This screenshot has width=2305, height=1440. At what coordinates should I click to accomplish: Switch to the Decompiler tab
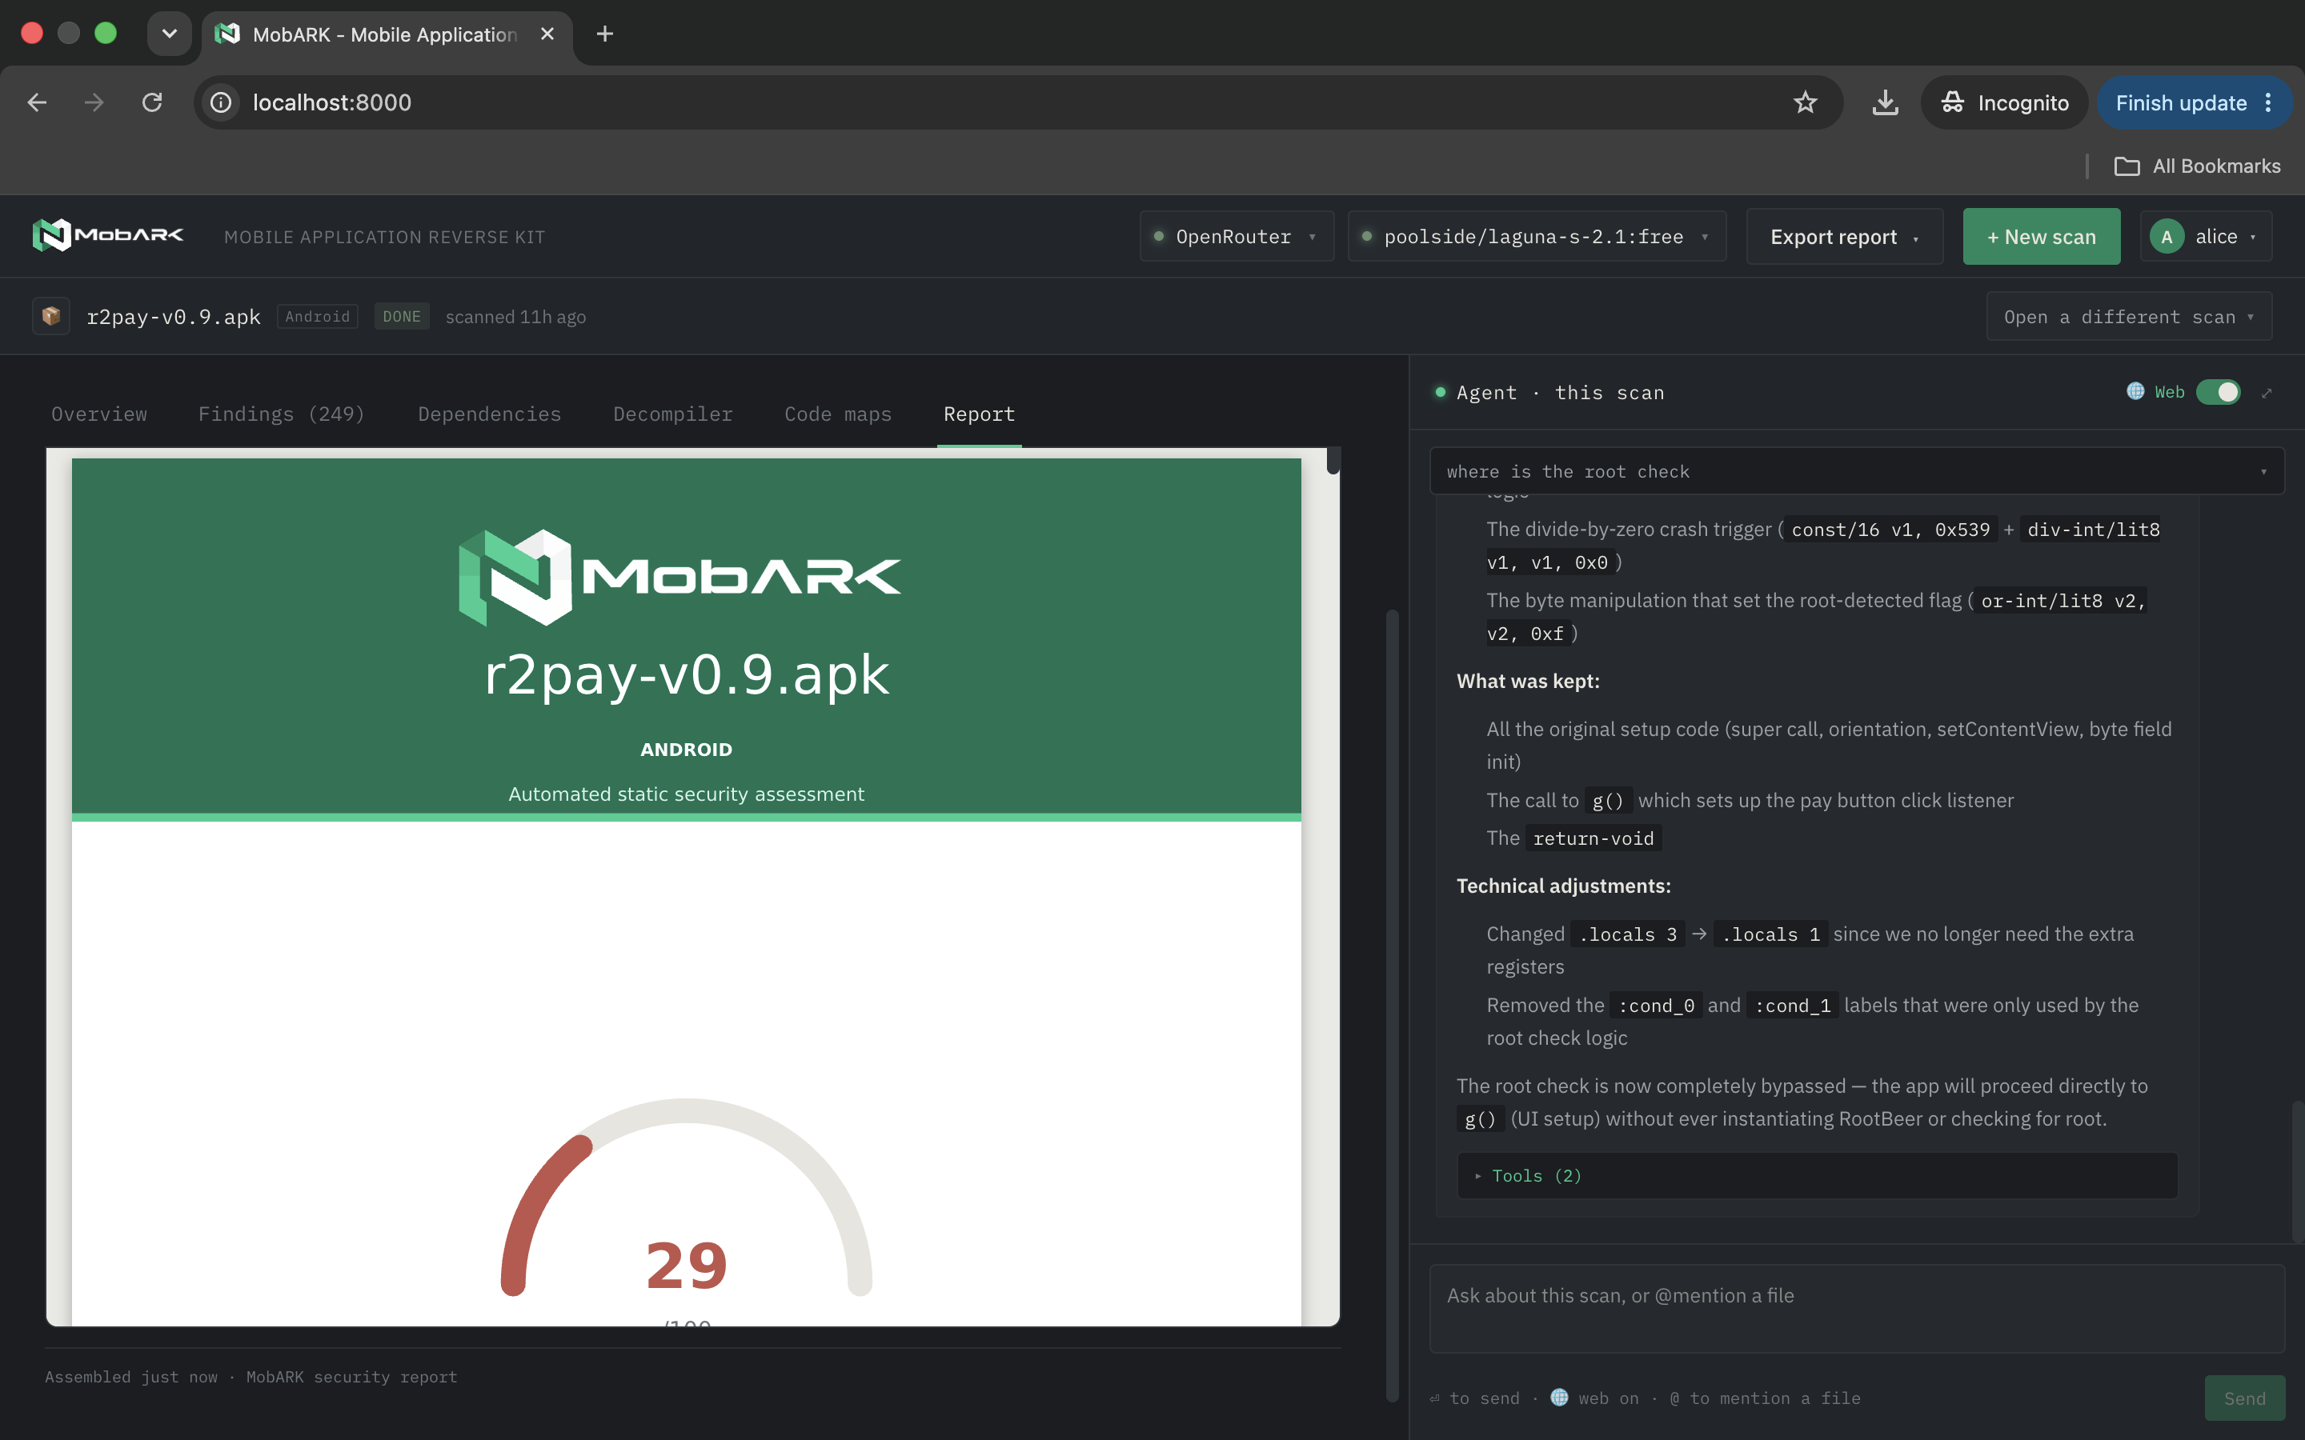coord(673,414)
